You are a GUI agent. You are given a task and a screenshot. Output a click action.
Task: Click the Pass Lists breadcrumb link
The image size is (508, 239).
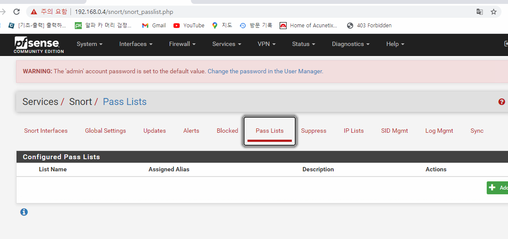[x=125, y=102]
